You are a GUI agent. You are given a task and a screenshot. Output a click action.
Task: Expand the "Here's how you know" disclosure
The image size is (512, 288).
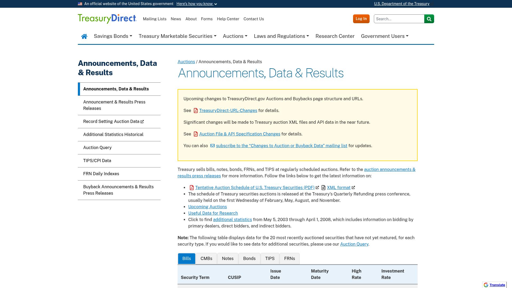point(197,4)
